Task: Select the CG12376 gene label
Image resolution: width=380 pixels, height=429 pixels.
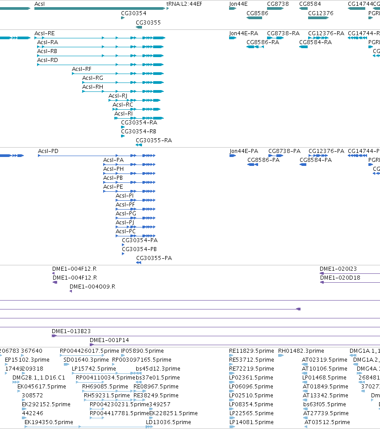Action: pos(321,13)
